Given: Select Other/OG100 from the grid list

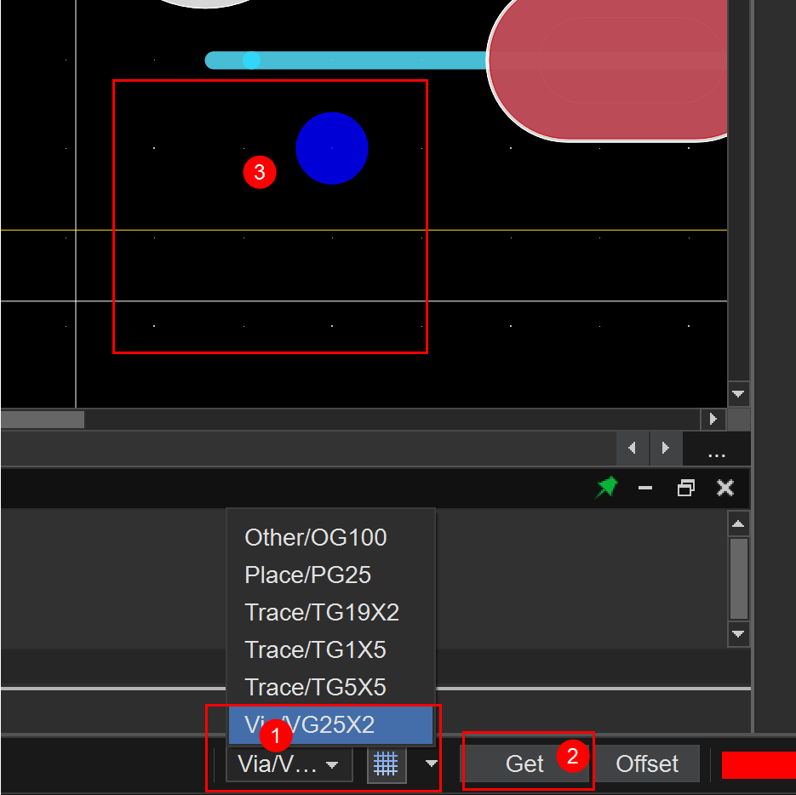Looking at the screenshot, I should [x=316, y=538].
